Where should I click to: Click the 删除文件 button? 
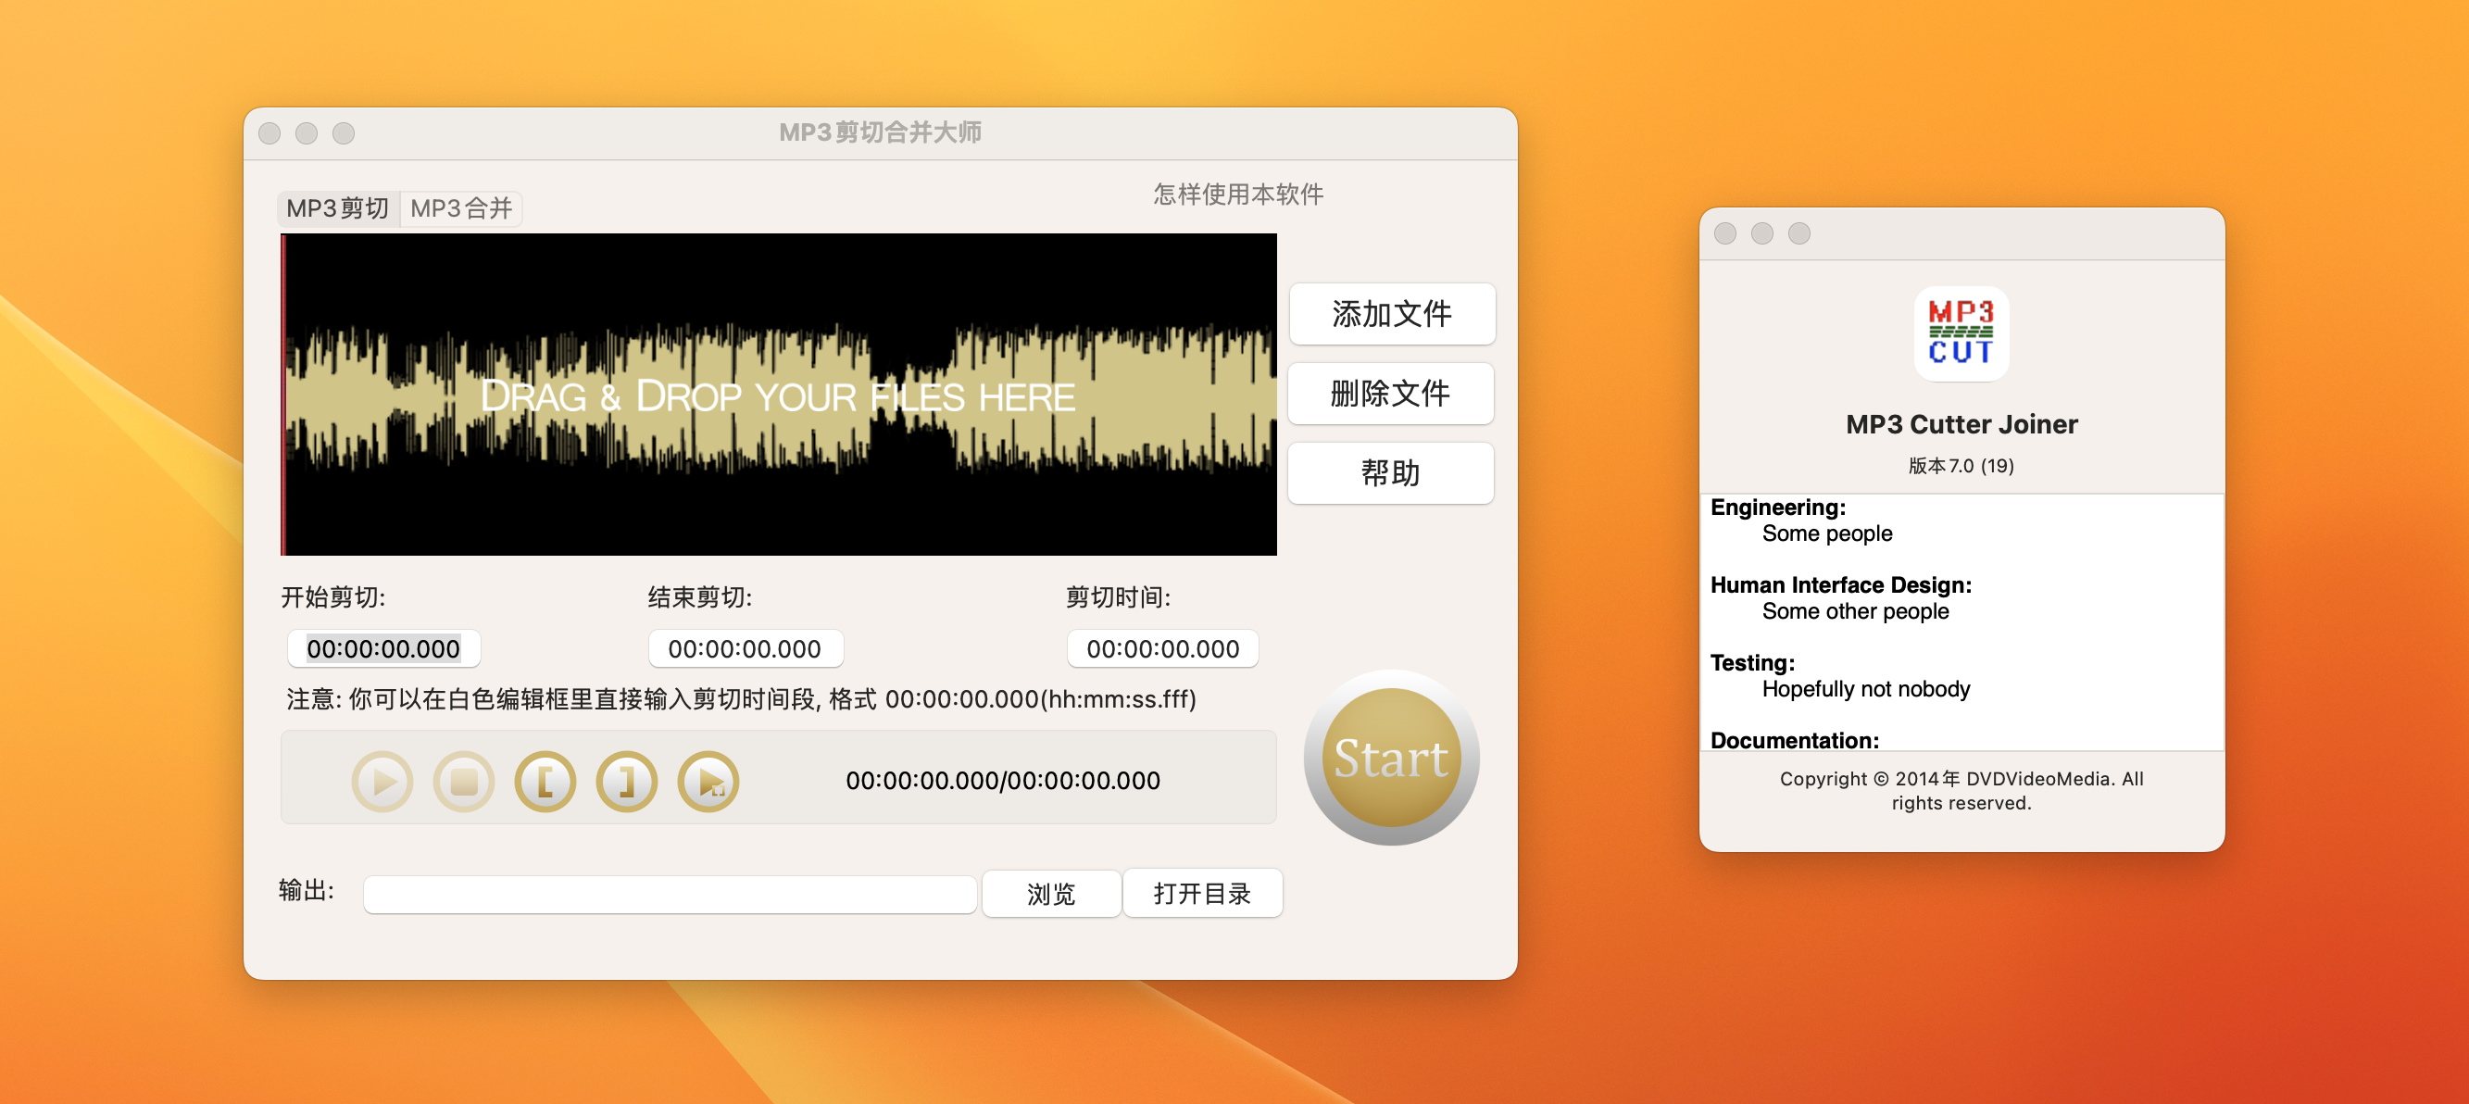(1390, 394)
